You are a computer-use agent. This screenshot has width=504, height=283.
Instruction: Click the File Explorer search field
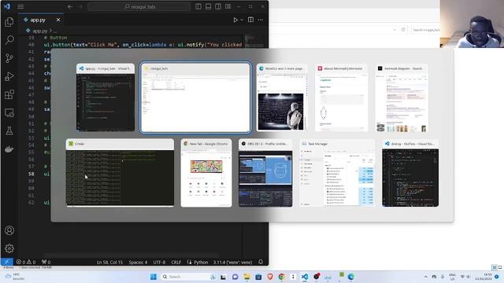425,30
